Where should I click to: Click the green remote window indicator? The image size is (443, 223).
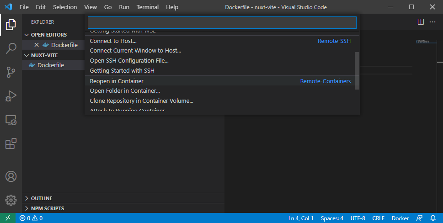click(8, 218)
